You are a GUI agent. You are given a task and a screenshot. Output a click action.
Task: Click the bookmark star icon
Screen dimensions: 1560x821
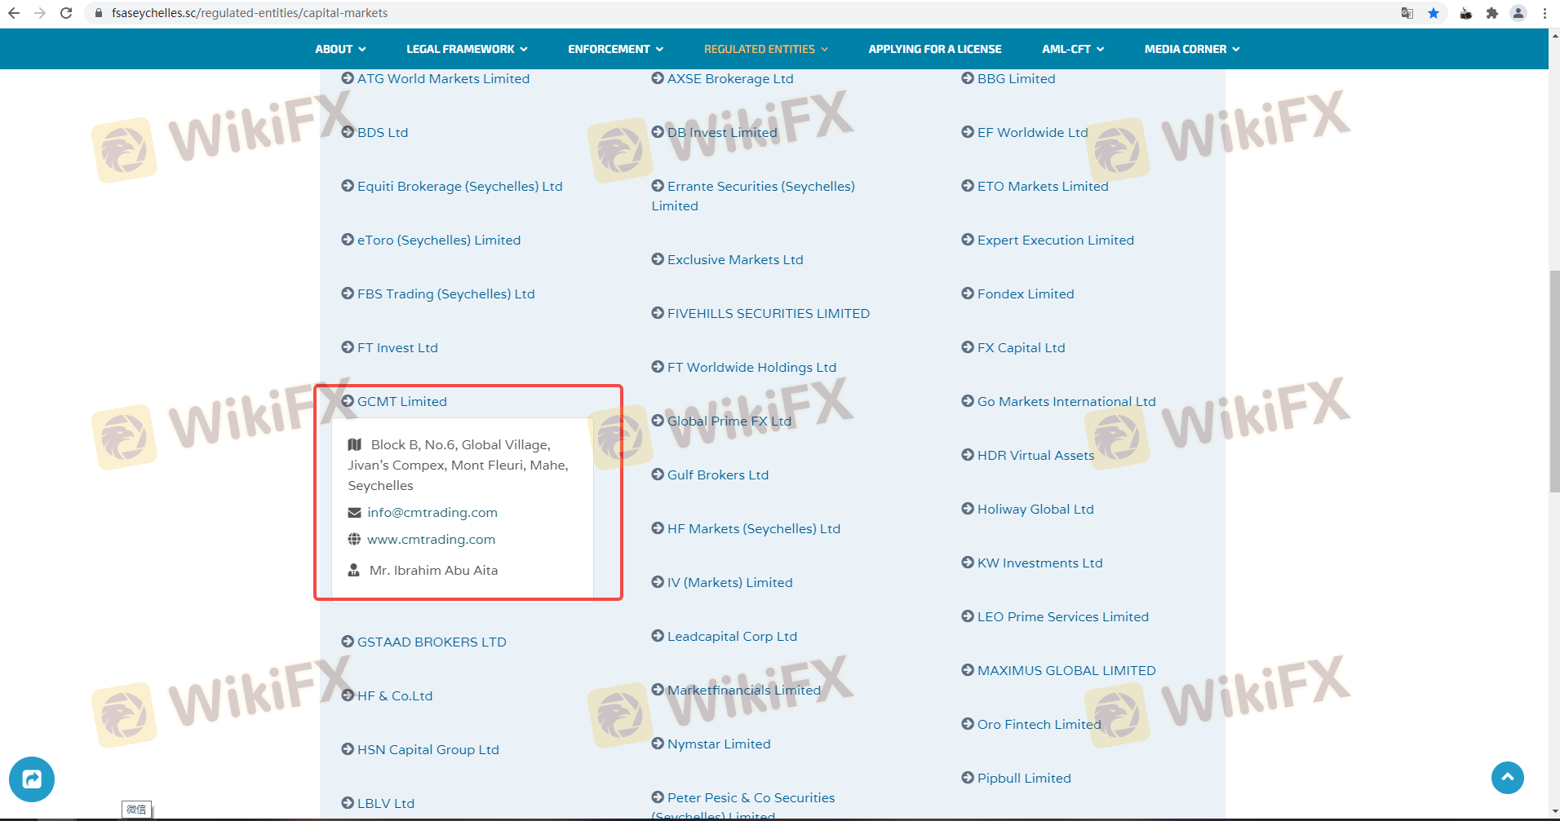pos(1434,13)
